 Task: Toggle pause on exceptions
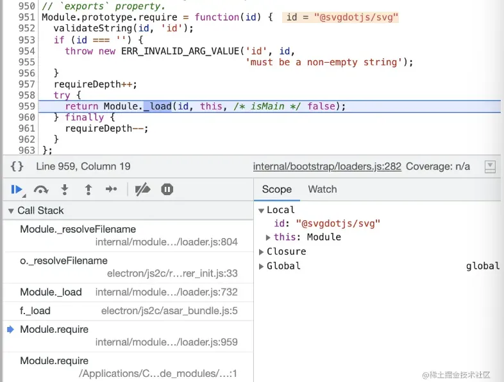[167, 189]
